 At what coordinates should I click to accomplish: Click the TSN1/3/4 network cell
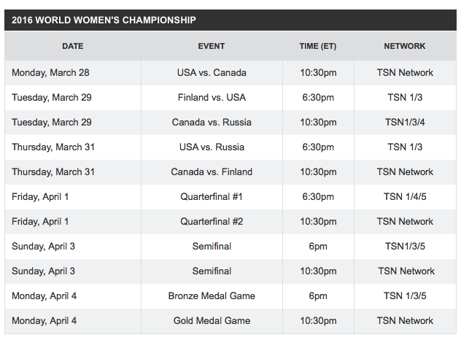click(x=405, y=122)
